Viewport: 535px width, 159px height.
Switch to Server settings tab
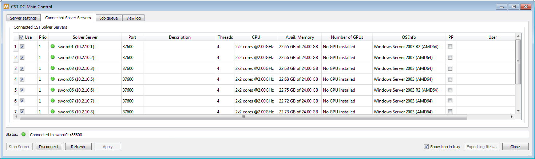coord(23,18)
